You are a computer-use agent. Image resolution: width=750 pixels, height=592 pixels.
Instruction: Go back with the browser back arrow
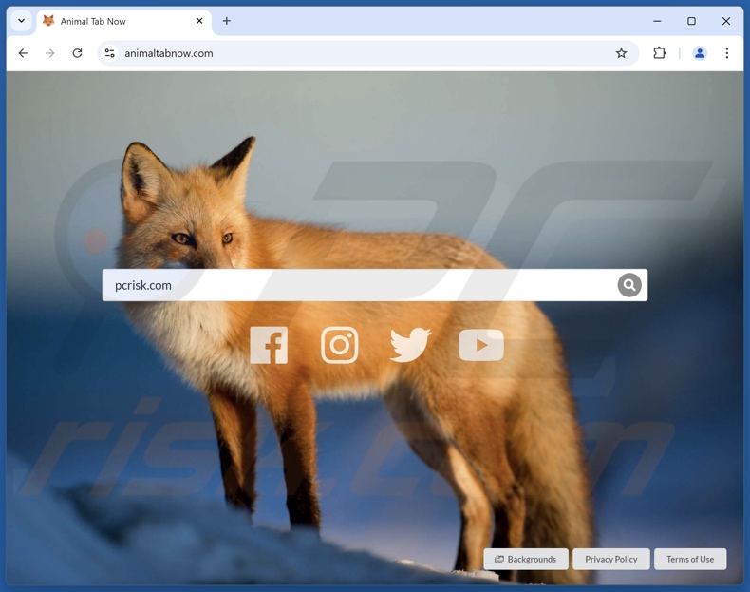point(23,53)
